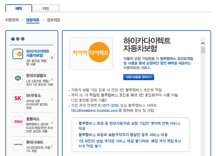Click the large 하이카다이렉트 logo image
Viewport: 216px width, 156px height.
coord(91,53)
